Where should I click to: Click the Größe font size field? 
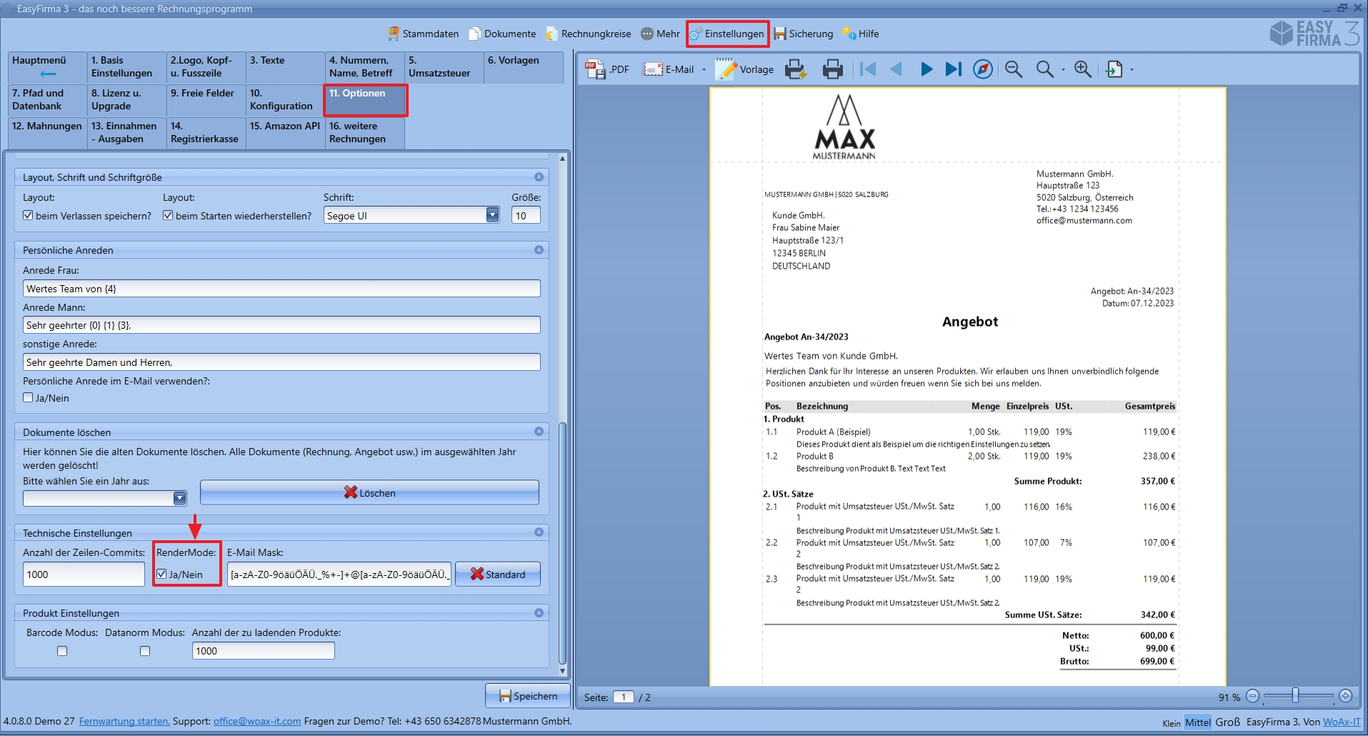click(526, 215)
